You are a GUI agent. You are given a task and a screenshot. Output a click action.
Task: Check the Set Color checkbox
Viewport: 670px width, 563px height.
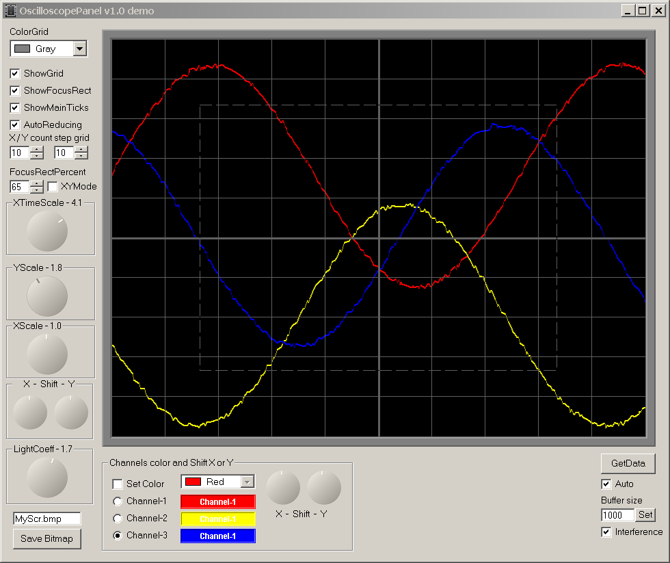[117, 484]
